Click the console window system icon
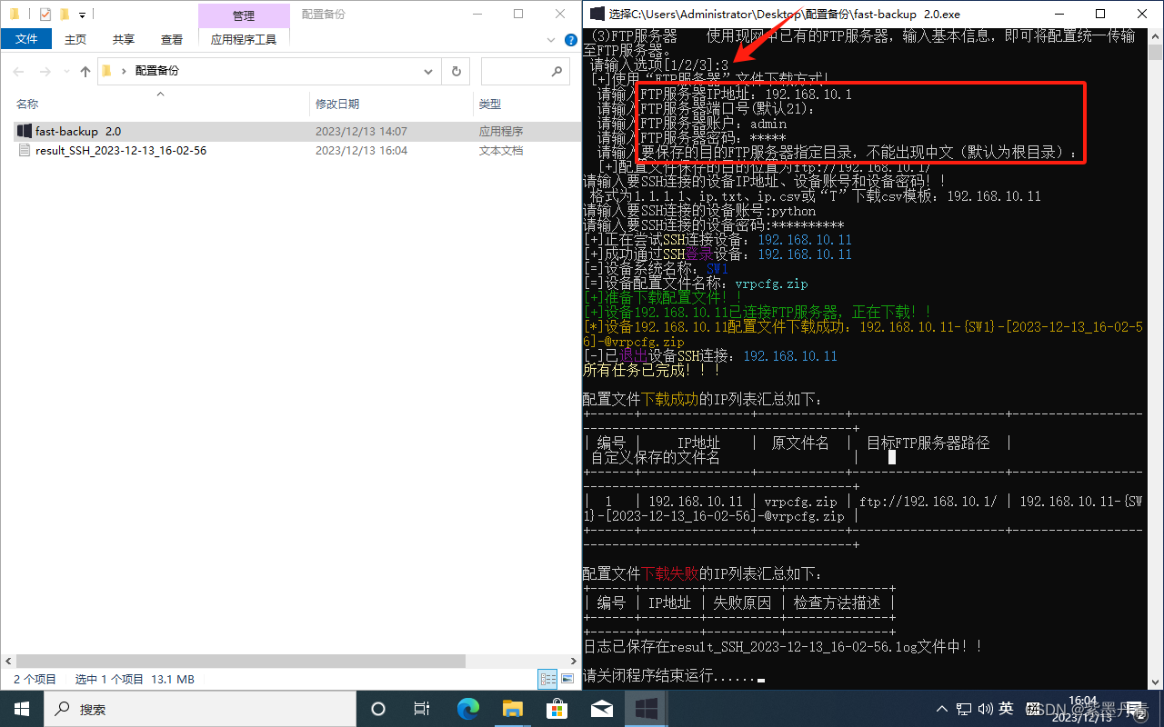The image size is (1164, 727). click(597, 14)
